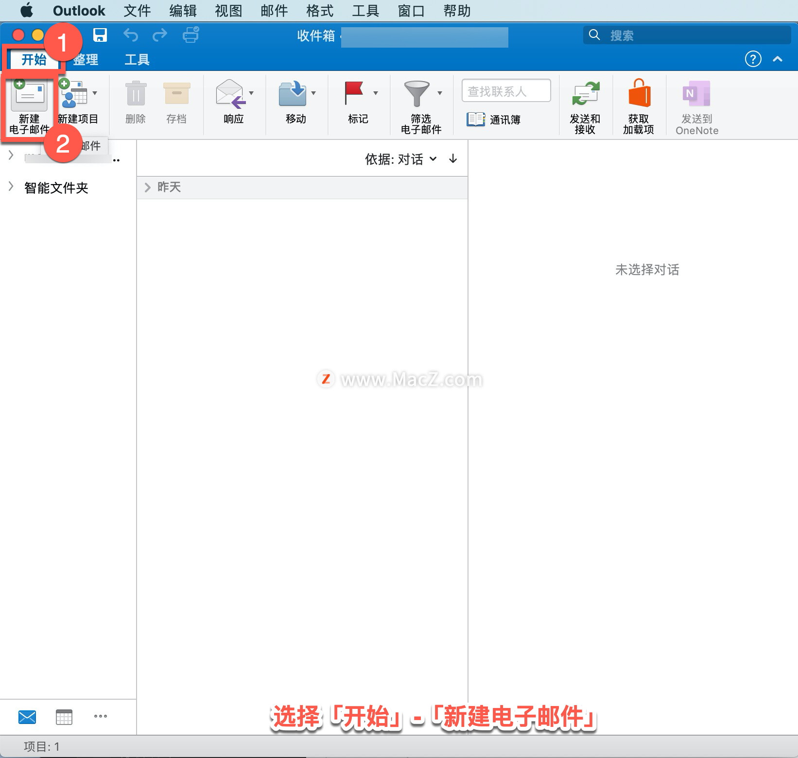The width and height of the screenshot is (798, 758).
Task: Switch to the 工具 (Tools) ribbon tab
Action: click(x=137, y=59)
